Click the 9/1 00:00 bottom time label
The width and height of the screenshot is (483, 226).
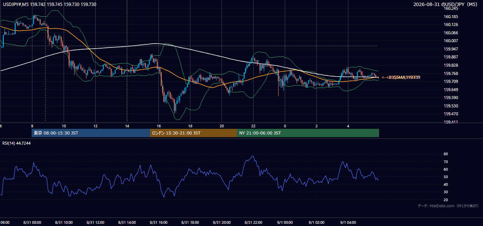click(x=285, y=222)
